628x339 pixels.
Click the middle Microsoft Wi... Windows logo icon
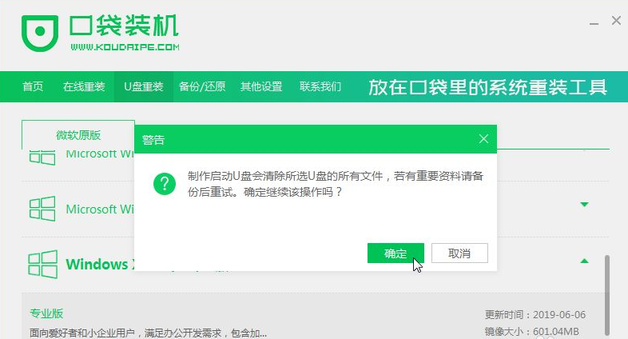(x=42, y=209)
